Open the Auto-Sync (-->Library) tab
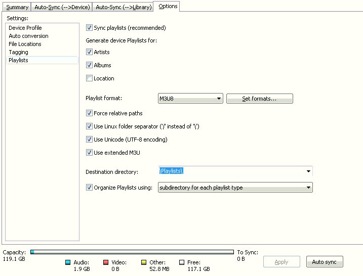This screenshot has height=276, width=363. (124, 7)
